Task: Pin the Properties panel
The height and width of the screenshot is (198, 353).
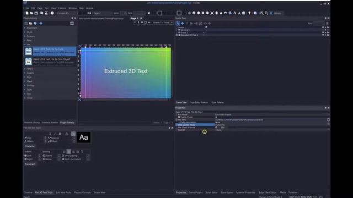Action: click(325, 108)
